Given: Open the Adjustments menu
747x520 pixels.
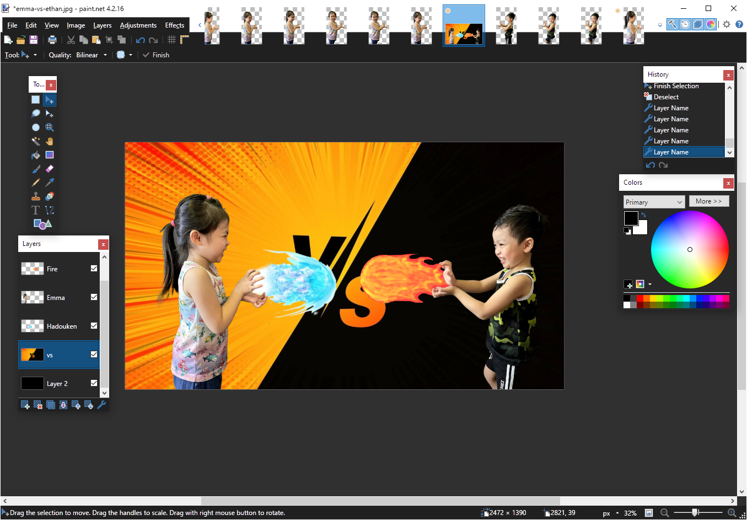Looking at the screenshot, I should click(x=138, y=25).
